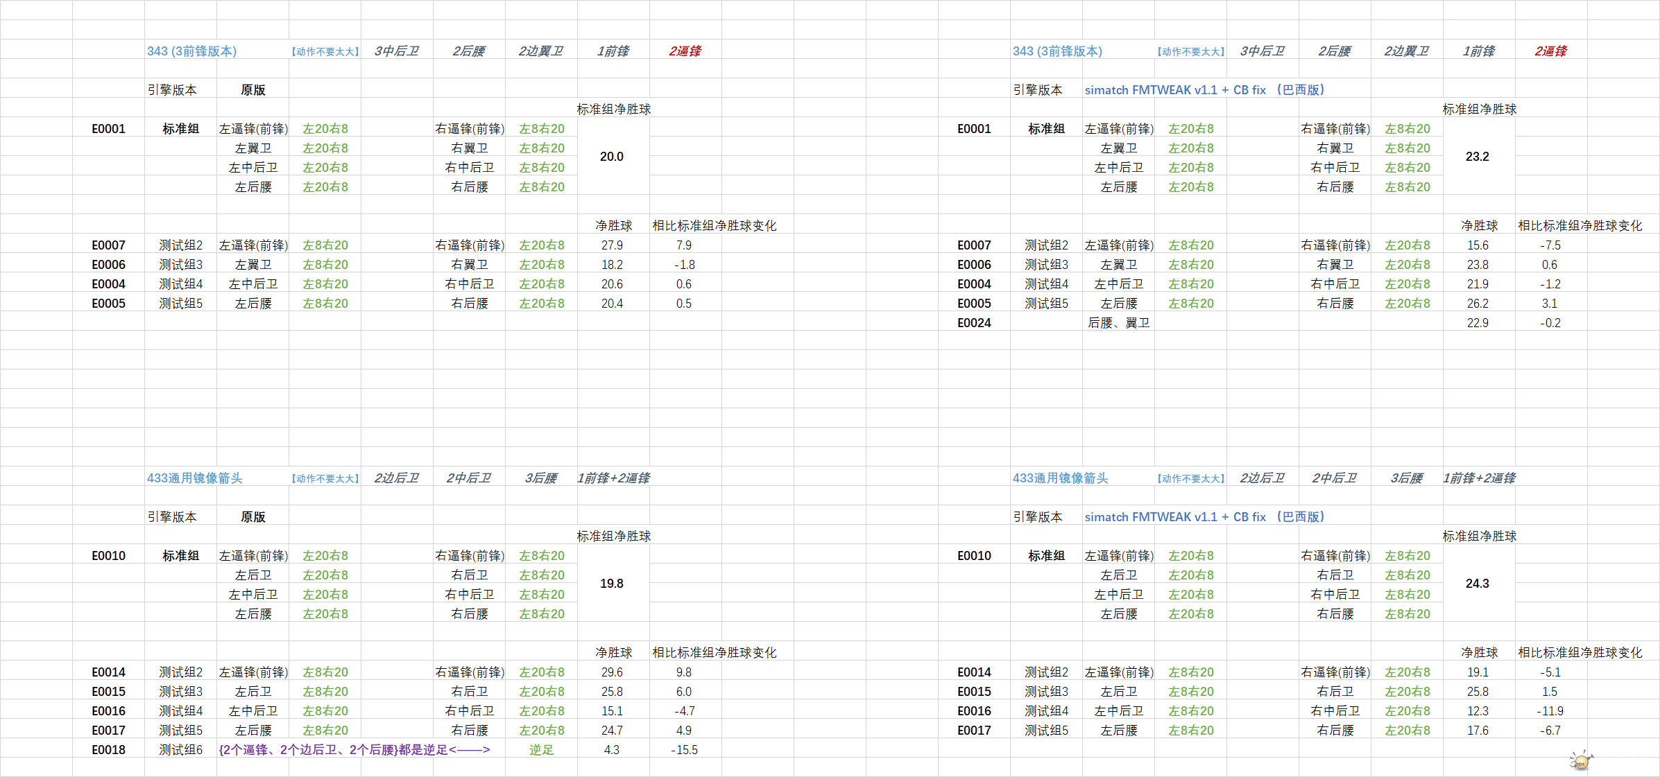Click the green '逆足' cell in row E0018

click(x=541, y=750)
